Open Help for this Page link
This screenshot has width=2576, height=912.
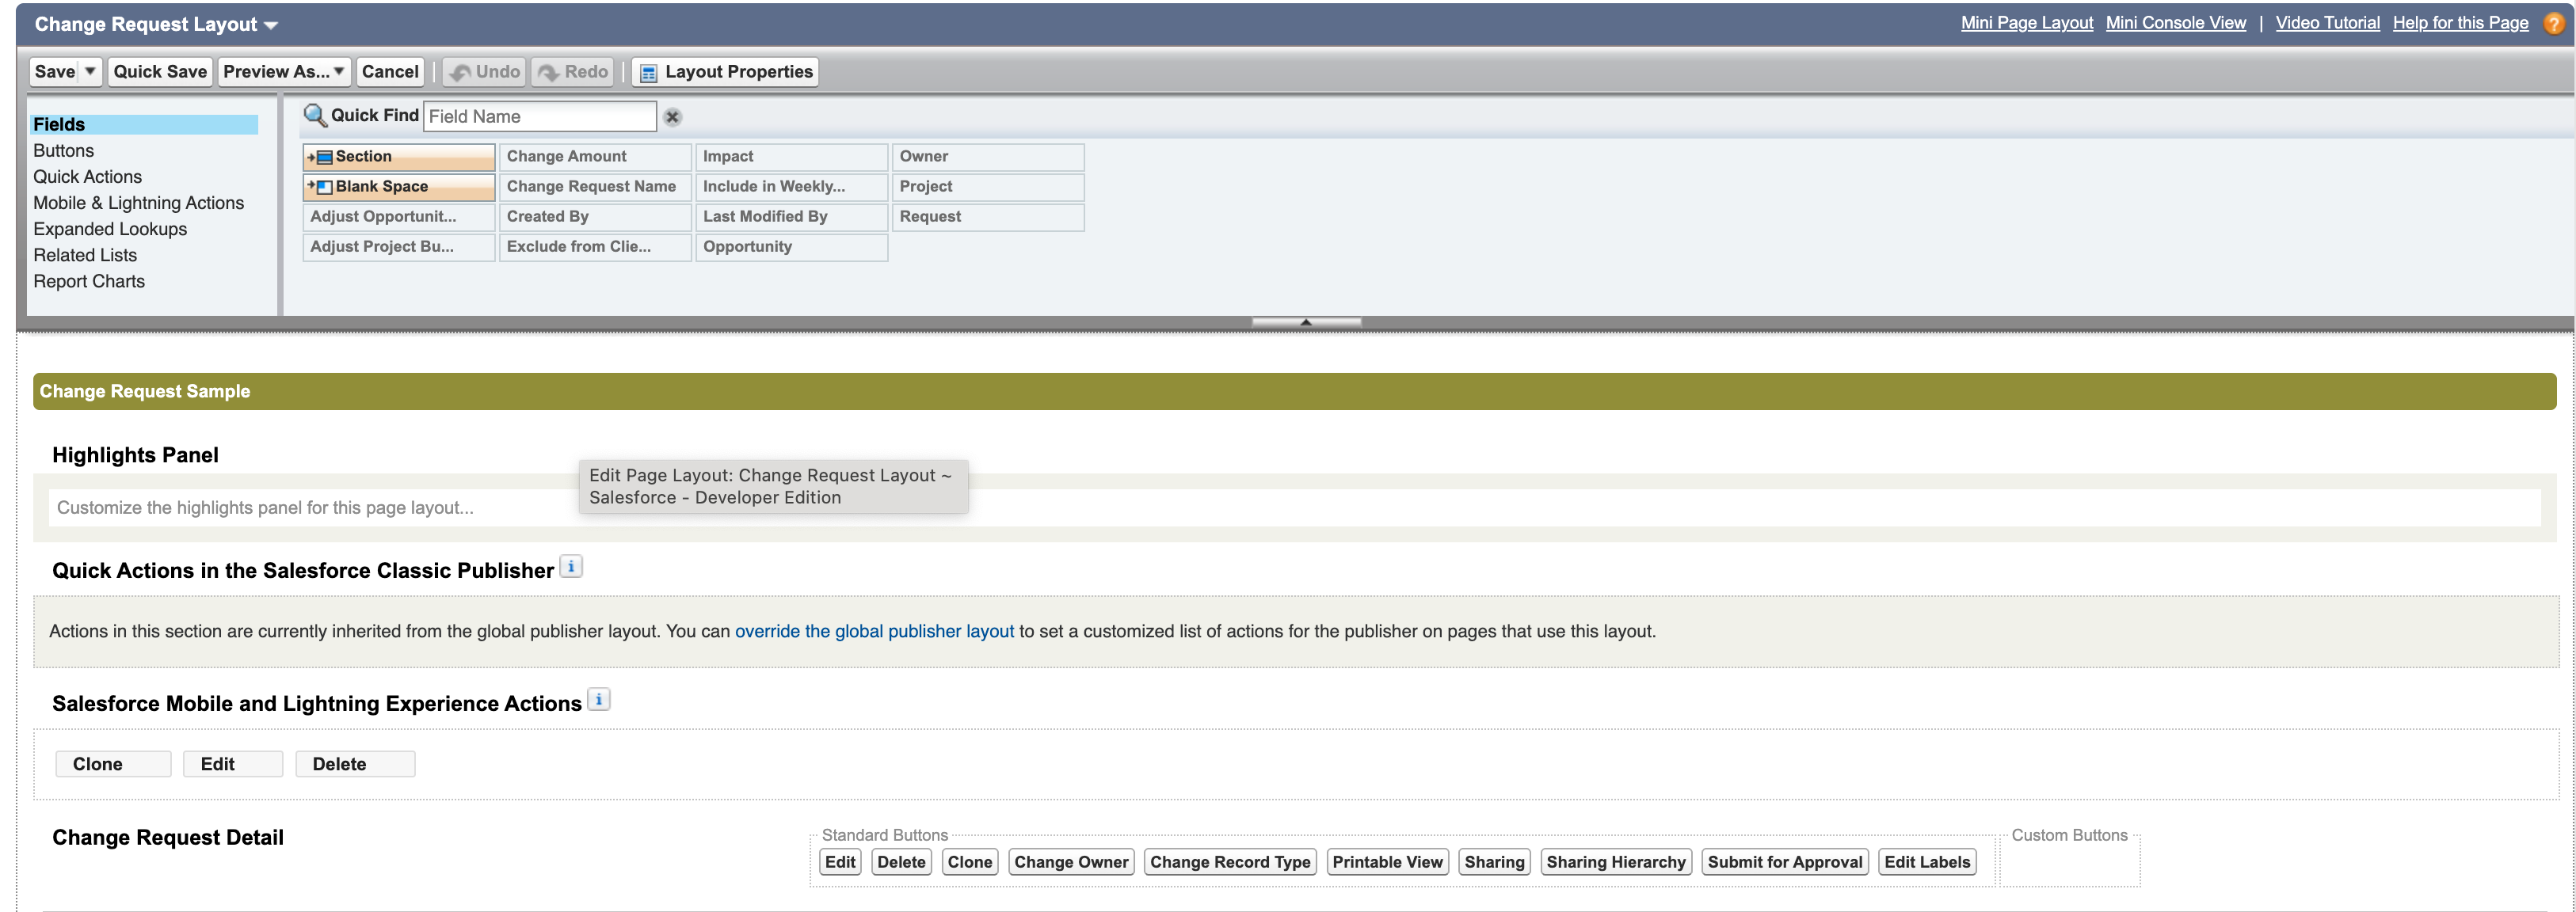point(2460,23)
